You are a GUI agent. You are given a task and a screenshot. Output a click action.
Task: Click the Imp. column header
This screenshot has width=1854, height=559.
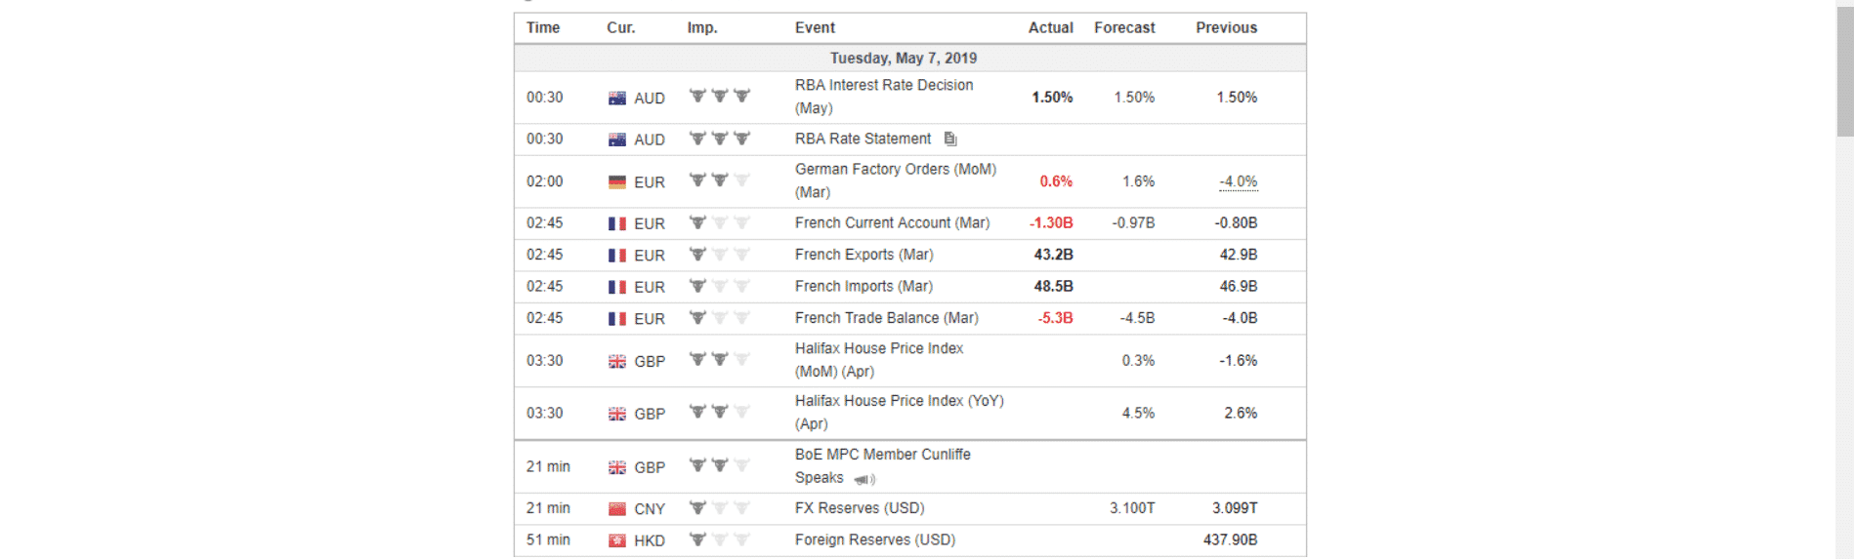pyautogui.click(x=702, y=27)
